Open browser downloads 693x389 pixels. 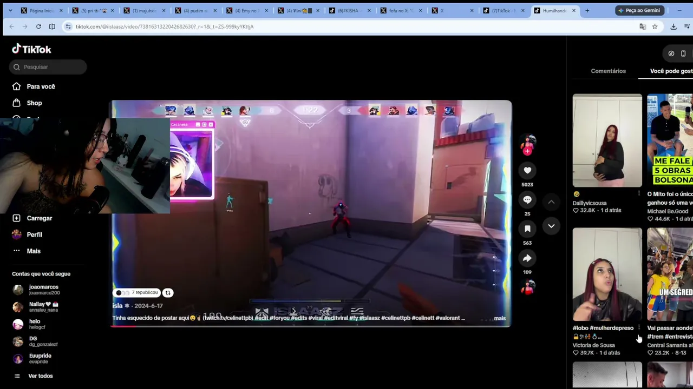(x=674, y=26)
